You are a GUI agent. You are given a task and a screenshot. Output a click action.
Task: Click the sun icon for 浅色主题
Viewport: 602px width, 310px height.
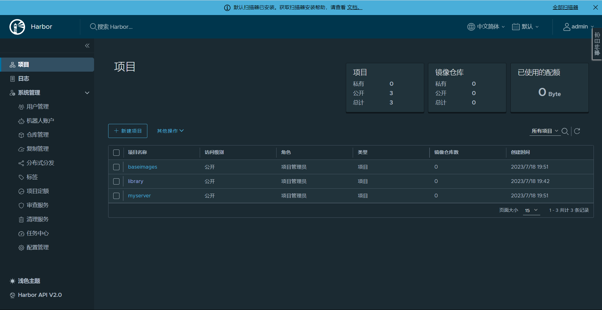(13, 281)
